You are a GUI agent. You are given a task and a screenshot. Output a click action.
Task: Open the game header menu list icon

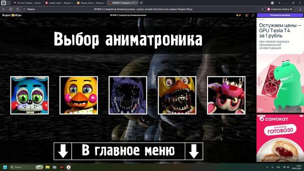click(x=247, y=15)
